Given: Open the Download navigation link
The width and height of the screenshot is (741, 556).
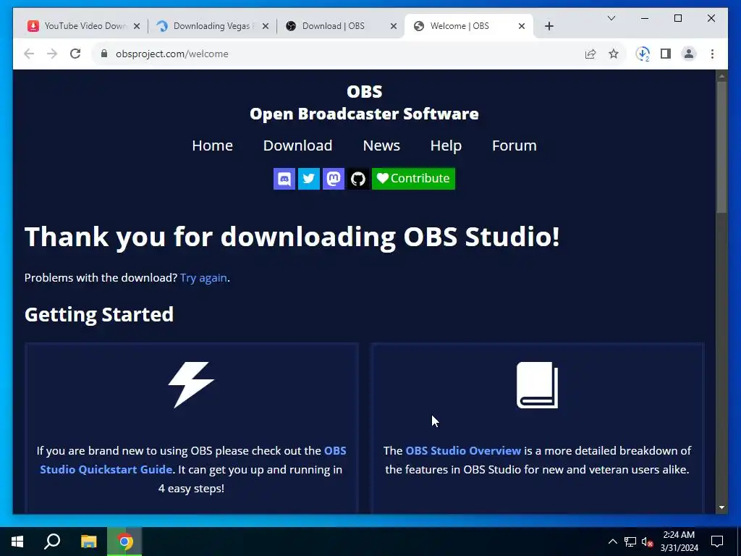Looking at the screenshot, I should pos(297,145).
